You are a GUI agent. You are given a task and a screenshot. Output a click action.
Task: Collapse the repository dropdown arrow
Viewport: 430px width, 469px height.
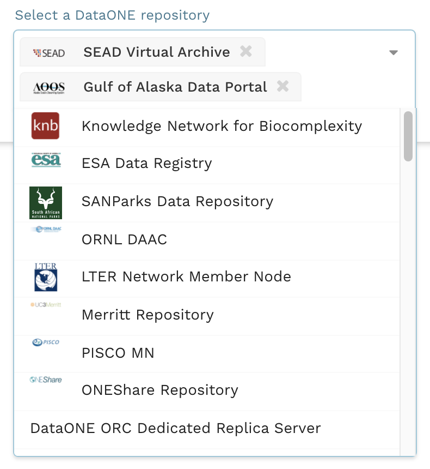pos(394,53)
